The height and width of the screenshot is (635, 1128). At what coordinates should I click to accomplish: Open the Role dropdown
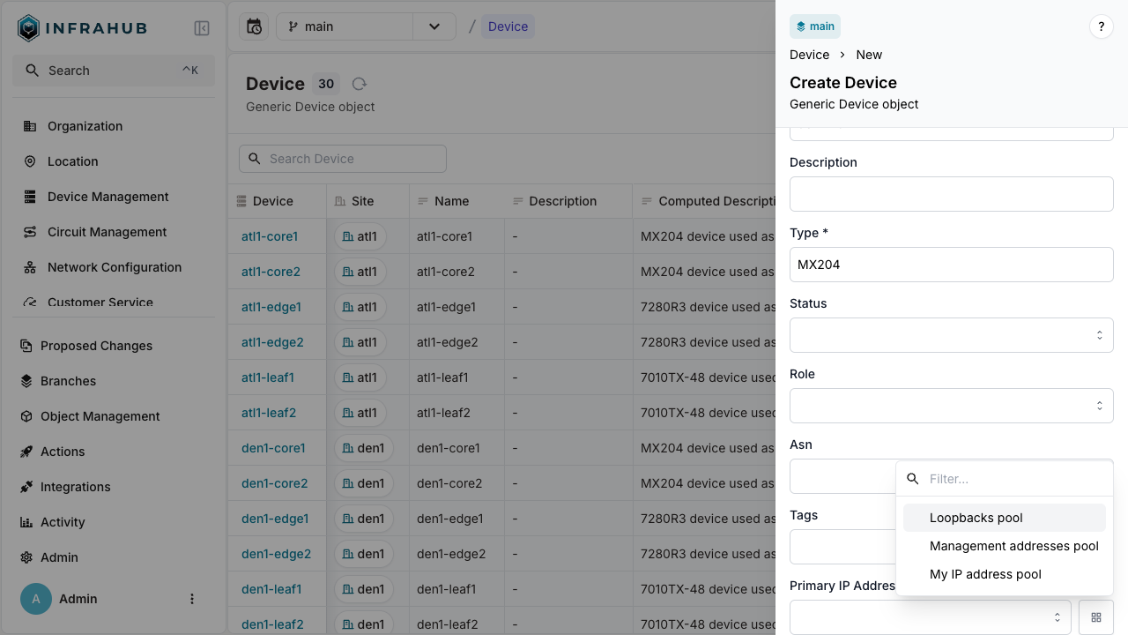click(x=951, y=406)
